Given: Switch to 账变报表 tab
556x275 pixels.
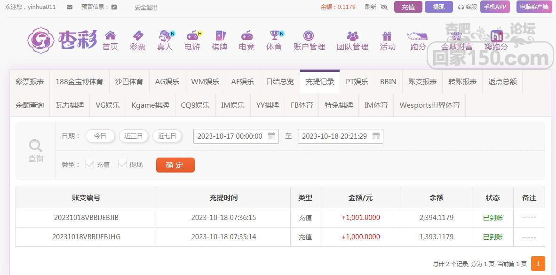Looking at the screenshot, I should click(x=422, y=81).
